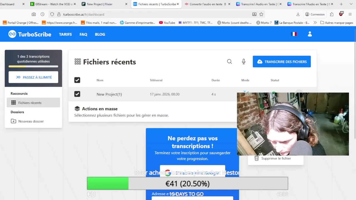The width and height of the screenshot is (356, 200).
Task: Open the tracking protection shield
Action: [52, 14]
